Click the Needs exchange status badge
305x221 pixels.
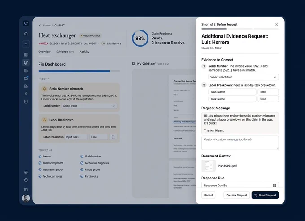[x=90, y=36]
